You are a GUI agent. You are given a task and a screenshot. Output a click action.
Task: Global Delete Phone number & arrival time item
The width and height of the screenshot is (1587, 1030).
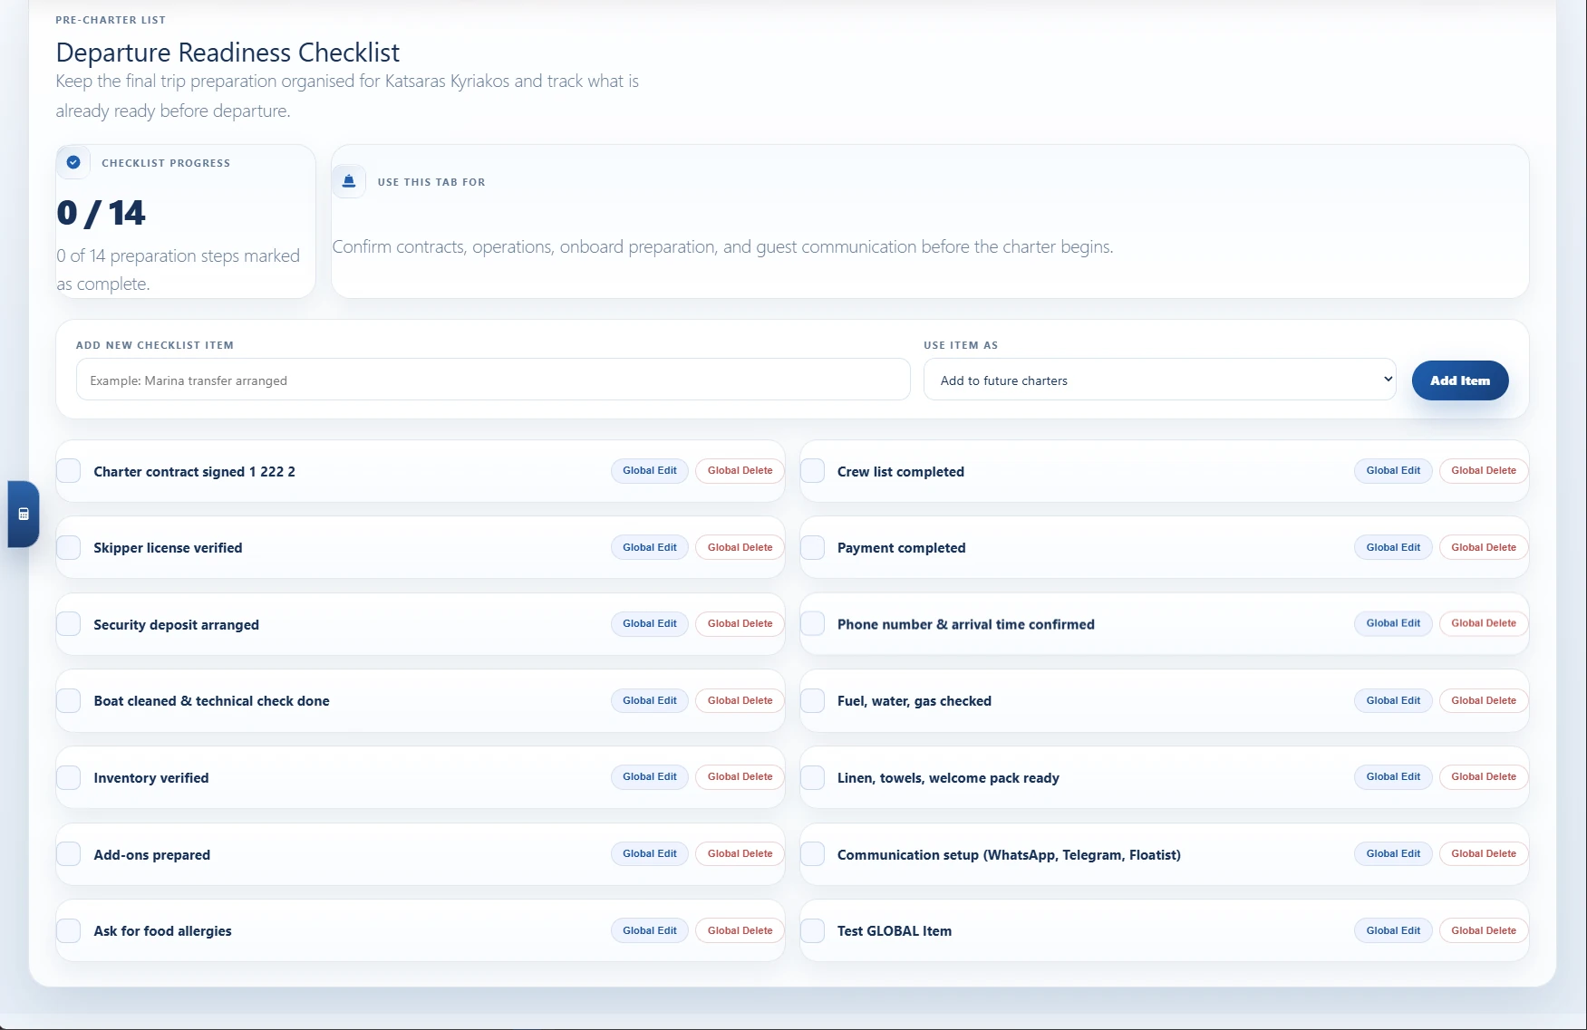1484,623
